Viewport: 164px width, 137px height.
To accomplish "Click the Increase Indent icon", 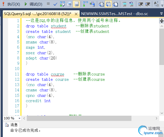I will click(x=147, y=4).
